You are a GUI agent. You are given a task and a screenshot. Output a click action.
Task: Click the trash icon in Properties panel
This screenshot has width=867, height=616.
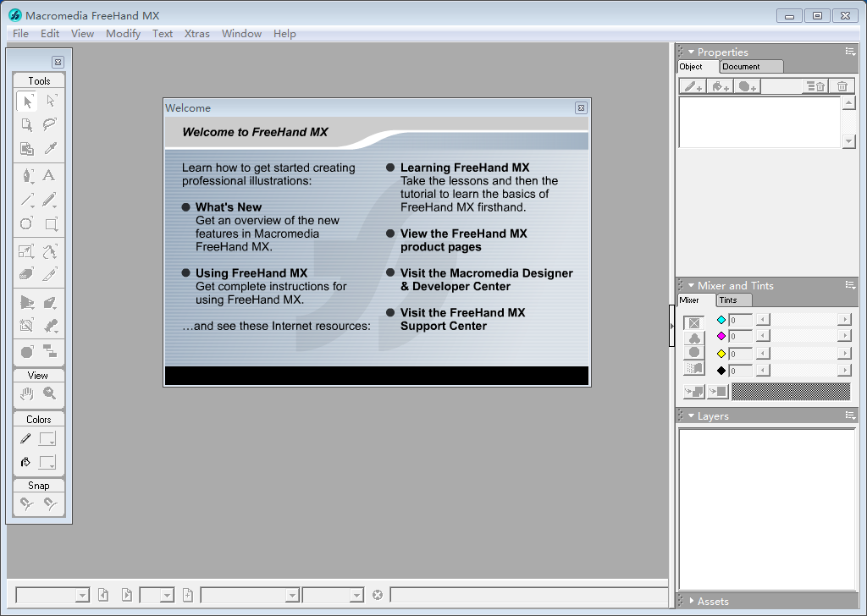point(842,86)
